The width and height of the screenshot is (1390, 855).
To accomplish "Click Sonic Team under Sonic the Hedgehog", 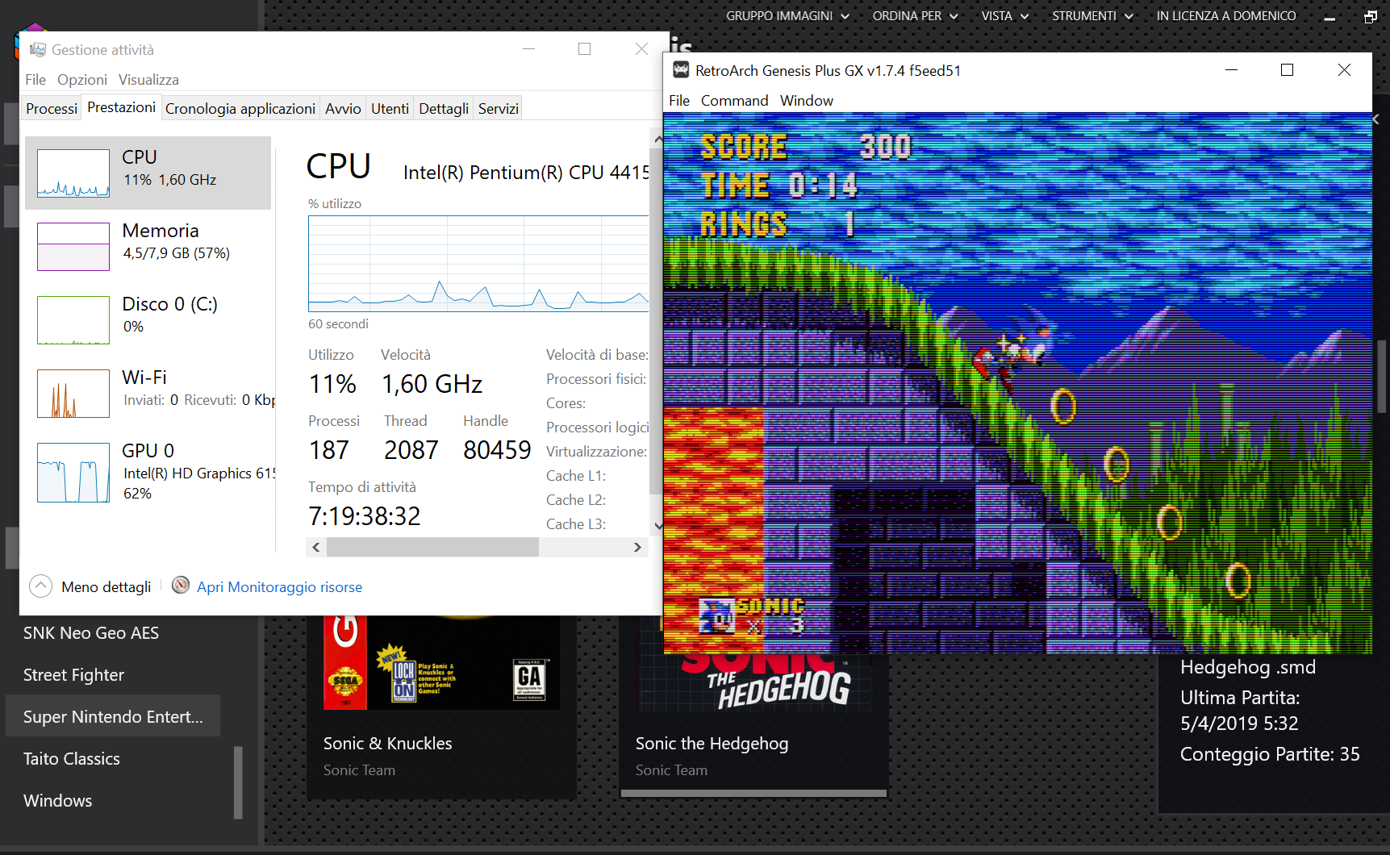I will [x=671, y=770].
